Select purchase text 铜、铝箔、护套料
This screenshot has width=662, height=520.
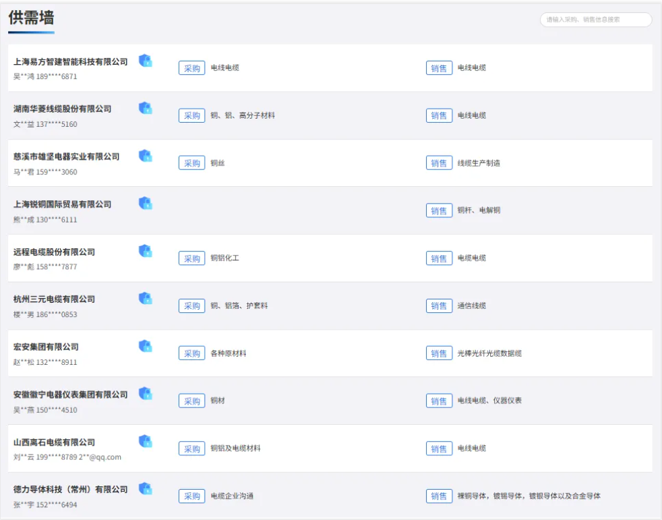(x=239, y=306)
